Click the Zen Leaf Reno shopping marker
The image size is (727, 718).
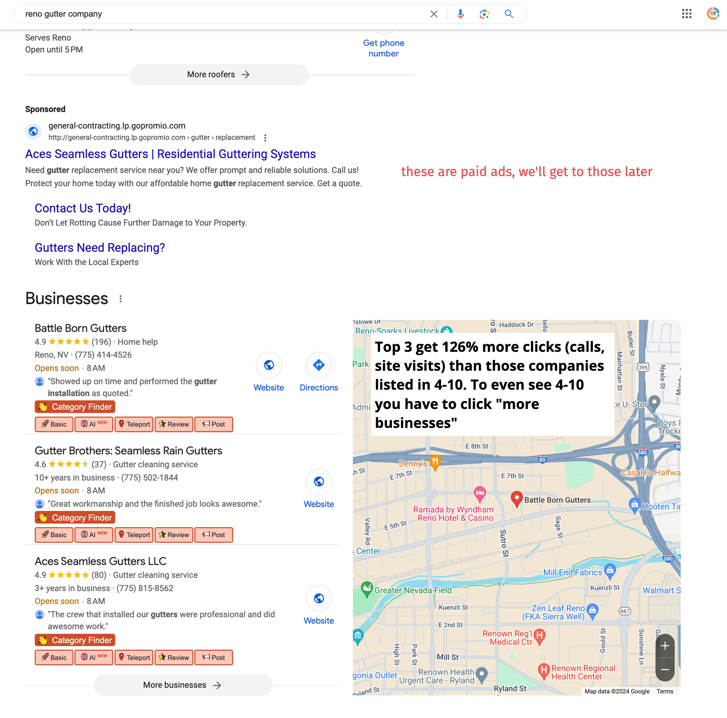pos(593,610)
